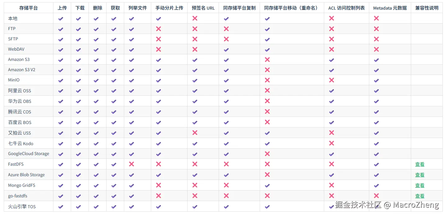This screenshot has width=445, height=216.
Task: Open the 查看 link in FastDFS row
Action: [420, 164]
